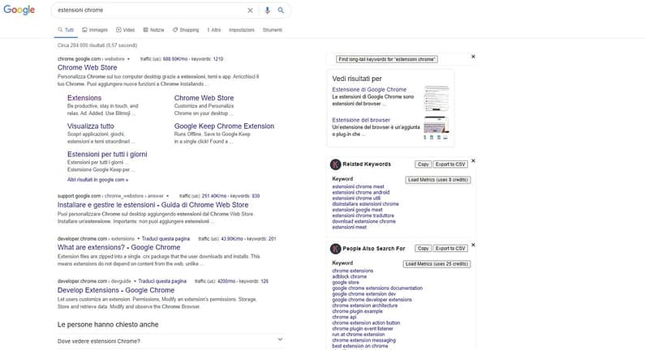Click Altri risultati in google.com
The height and width of the screenshot is (350, 645).
click(x=98, y=180)
